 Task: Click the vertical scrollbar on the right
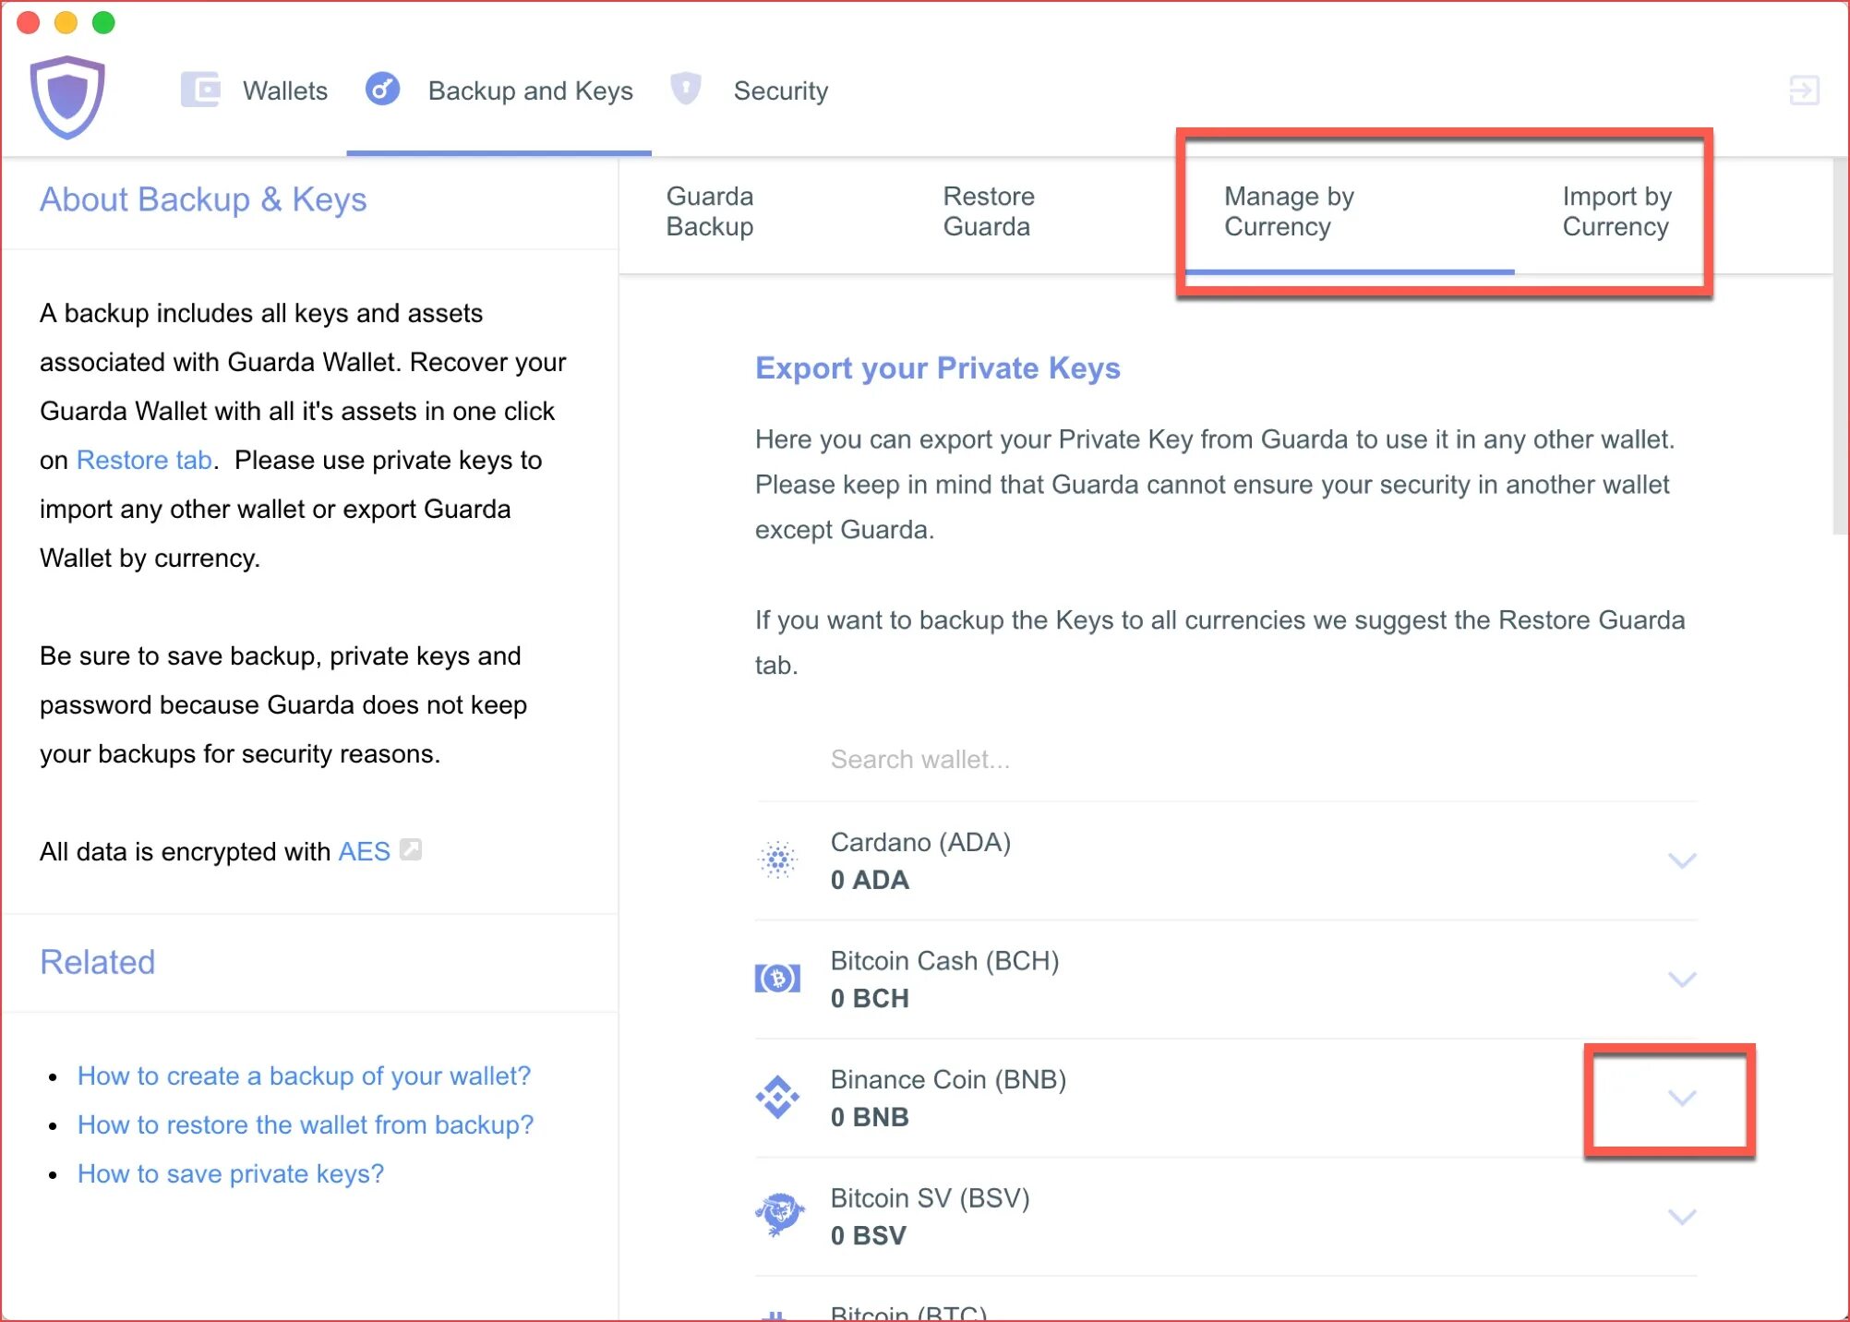(x=1840, y=346)
